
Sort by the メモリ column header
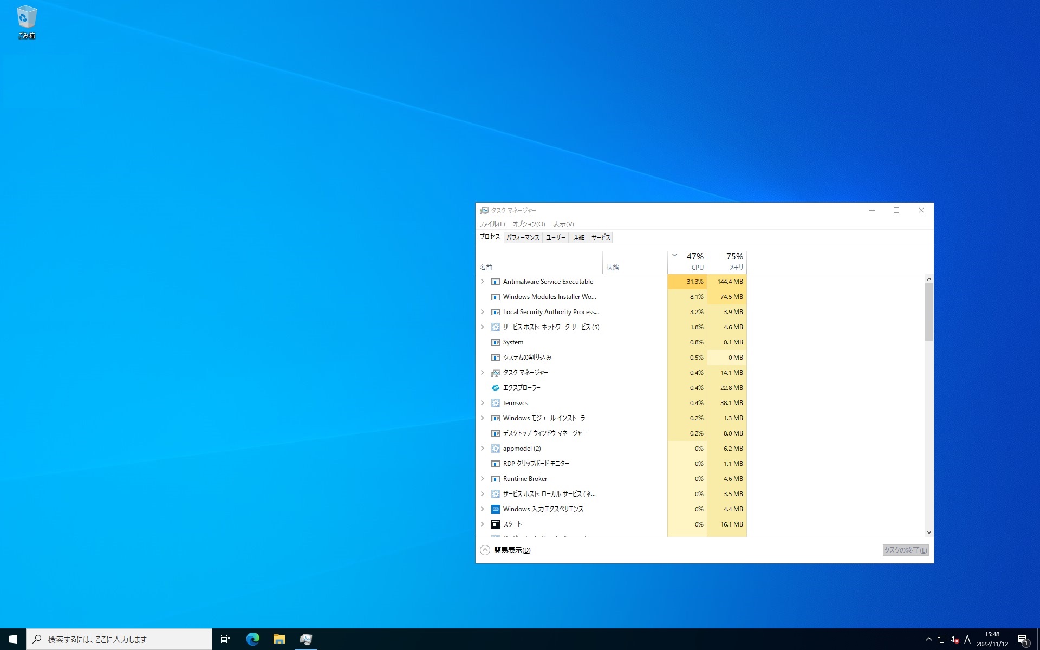(x=727, y=262)
